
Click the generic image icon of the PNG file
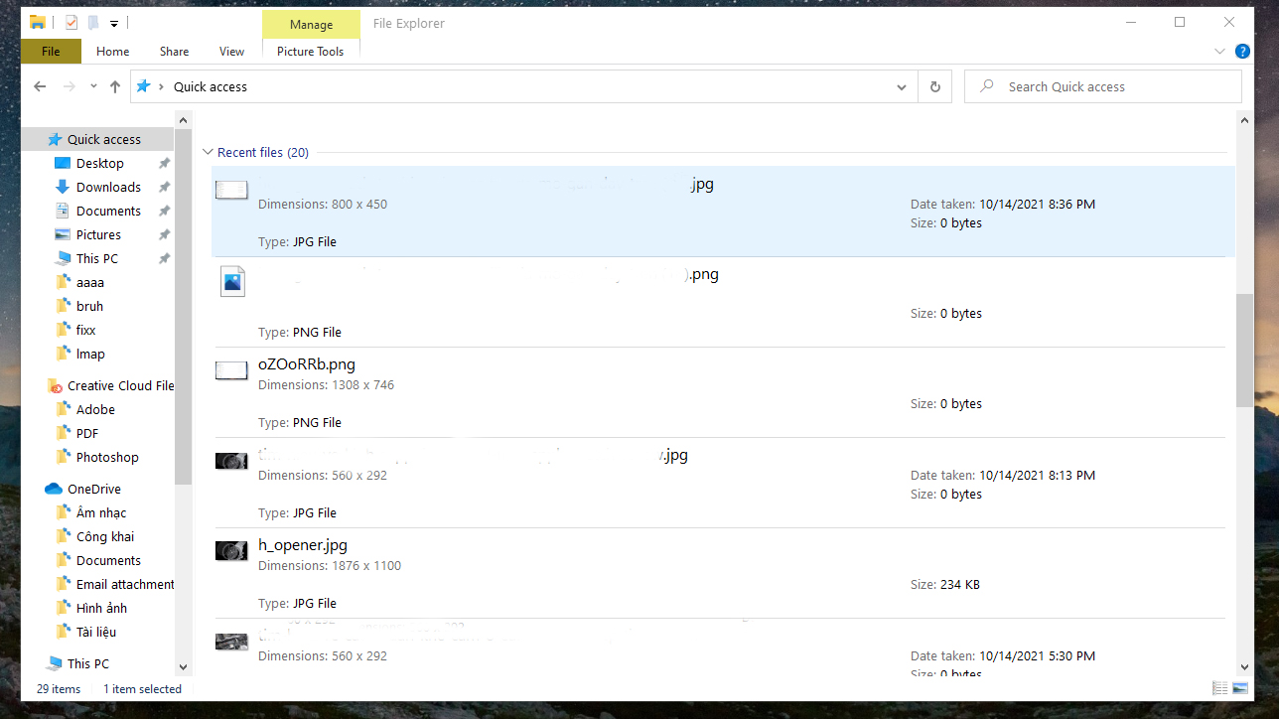[x=232, y=281]
